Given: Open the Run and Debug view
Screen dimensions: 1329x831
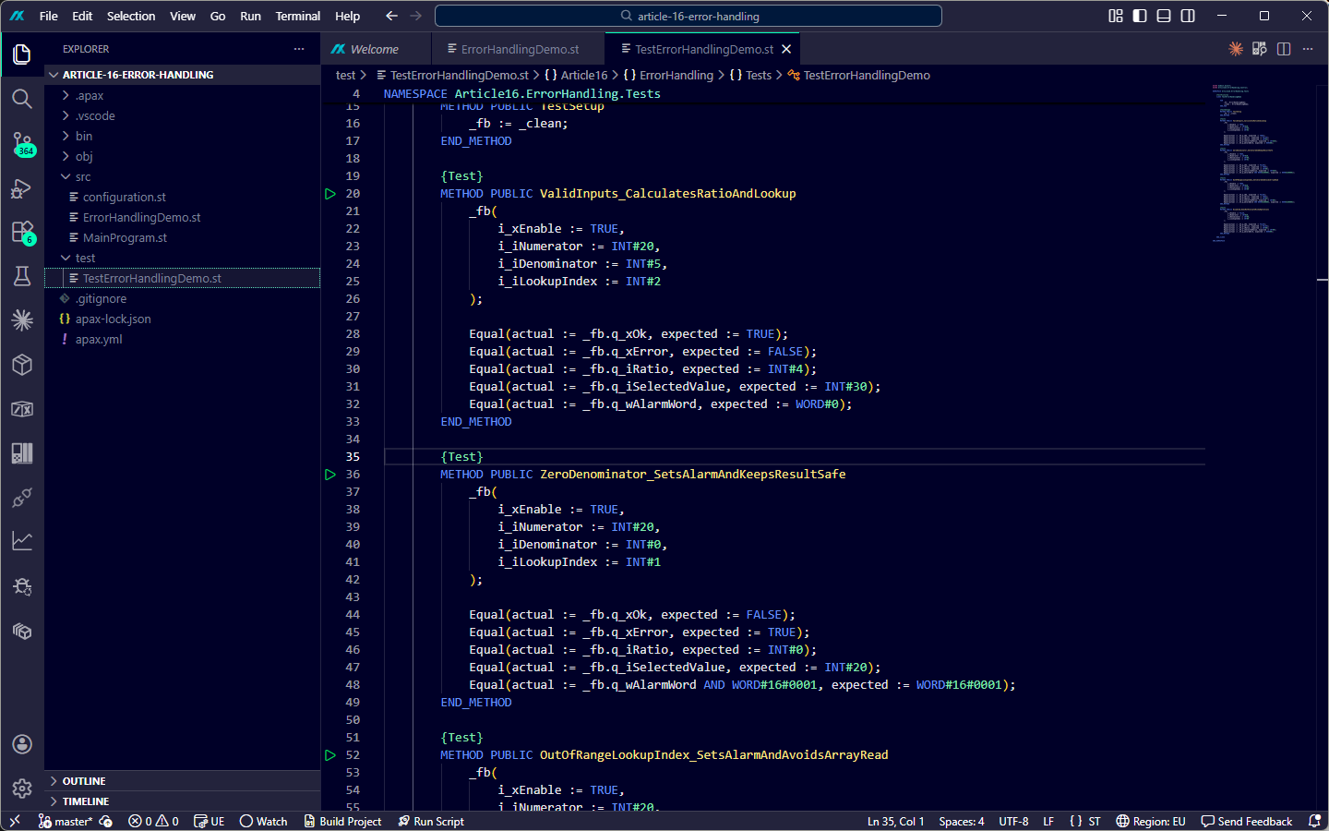Looking at the screenshot, I should pyautogui.click(x=22, y=188).
